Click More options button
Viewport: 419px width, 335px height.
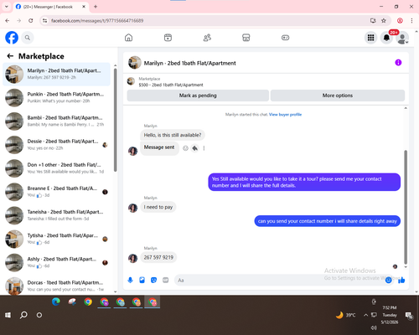(338, 95)
